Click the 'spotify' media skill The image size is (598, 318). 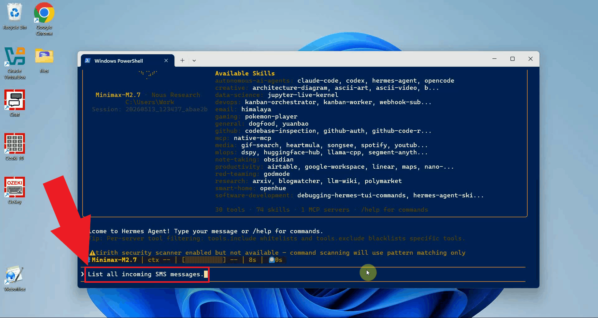pos(374,145)
